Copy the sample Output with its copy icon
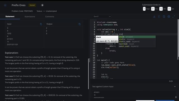Viewport: 179px width, 101px height. point(79,24)
